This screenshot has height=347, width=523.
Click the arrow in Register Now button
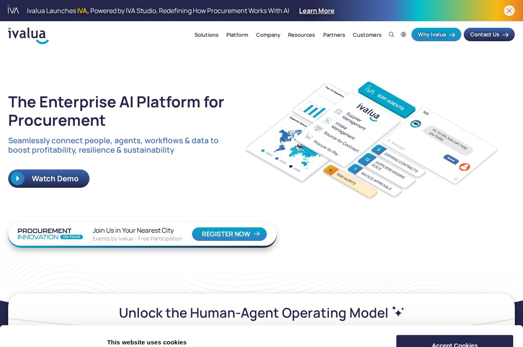(x=257, y=234)
